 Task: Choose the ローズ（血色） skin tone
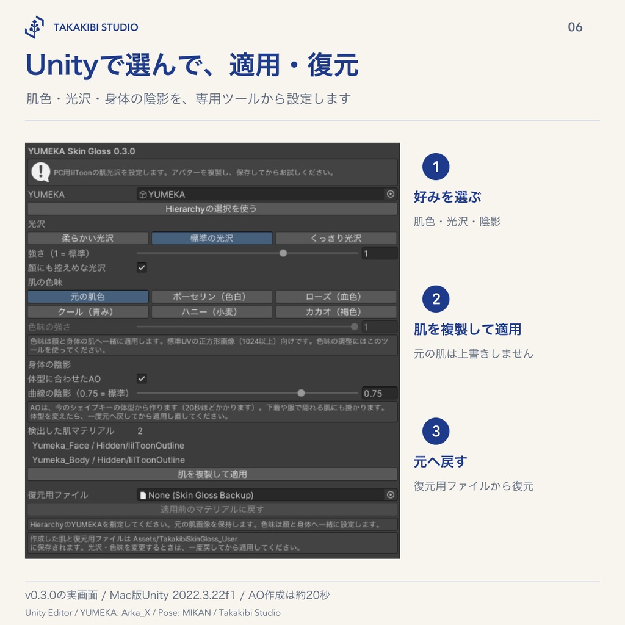pyautogui.click(x=336, y=297)
